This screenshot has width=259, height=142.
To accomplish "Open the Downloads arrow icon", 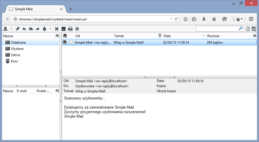I will (204, 19).
